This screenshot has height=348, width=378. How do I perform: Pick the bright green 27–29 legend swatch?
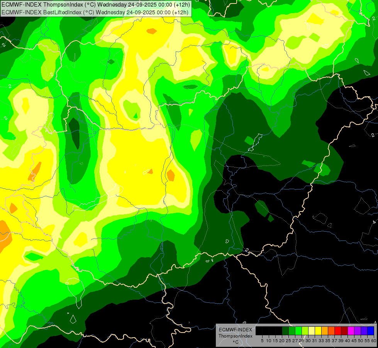tap(298, 331)
